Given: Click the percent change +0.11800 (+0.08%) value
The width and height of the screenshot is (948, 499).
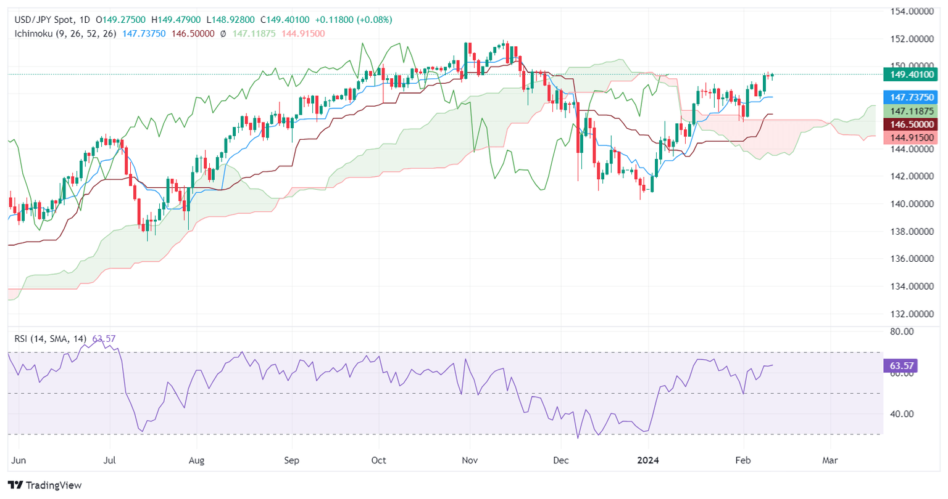Looking at the screenshot, I should [354, 20].
